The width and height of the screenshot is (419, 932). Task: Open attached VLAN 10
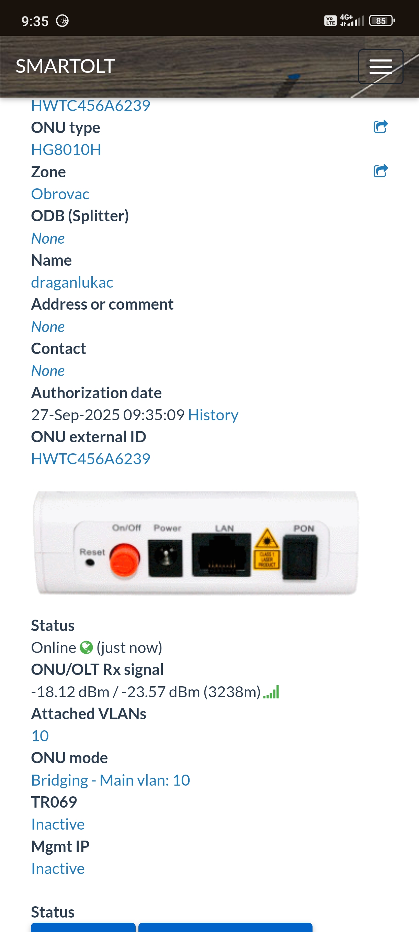point(40,736)
